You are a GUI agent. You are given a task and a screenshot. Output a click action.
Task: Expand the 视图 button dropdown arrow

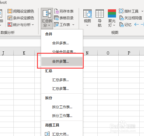click(87, 25)
